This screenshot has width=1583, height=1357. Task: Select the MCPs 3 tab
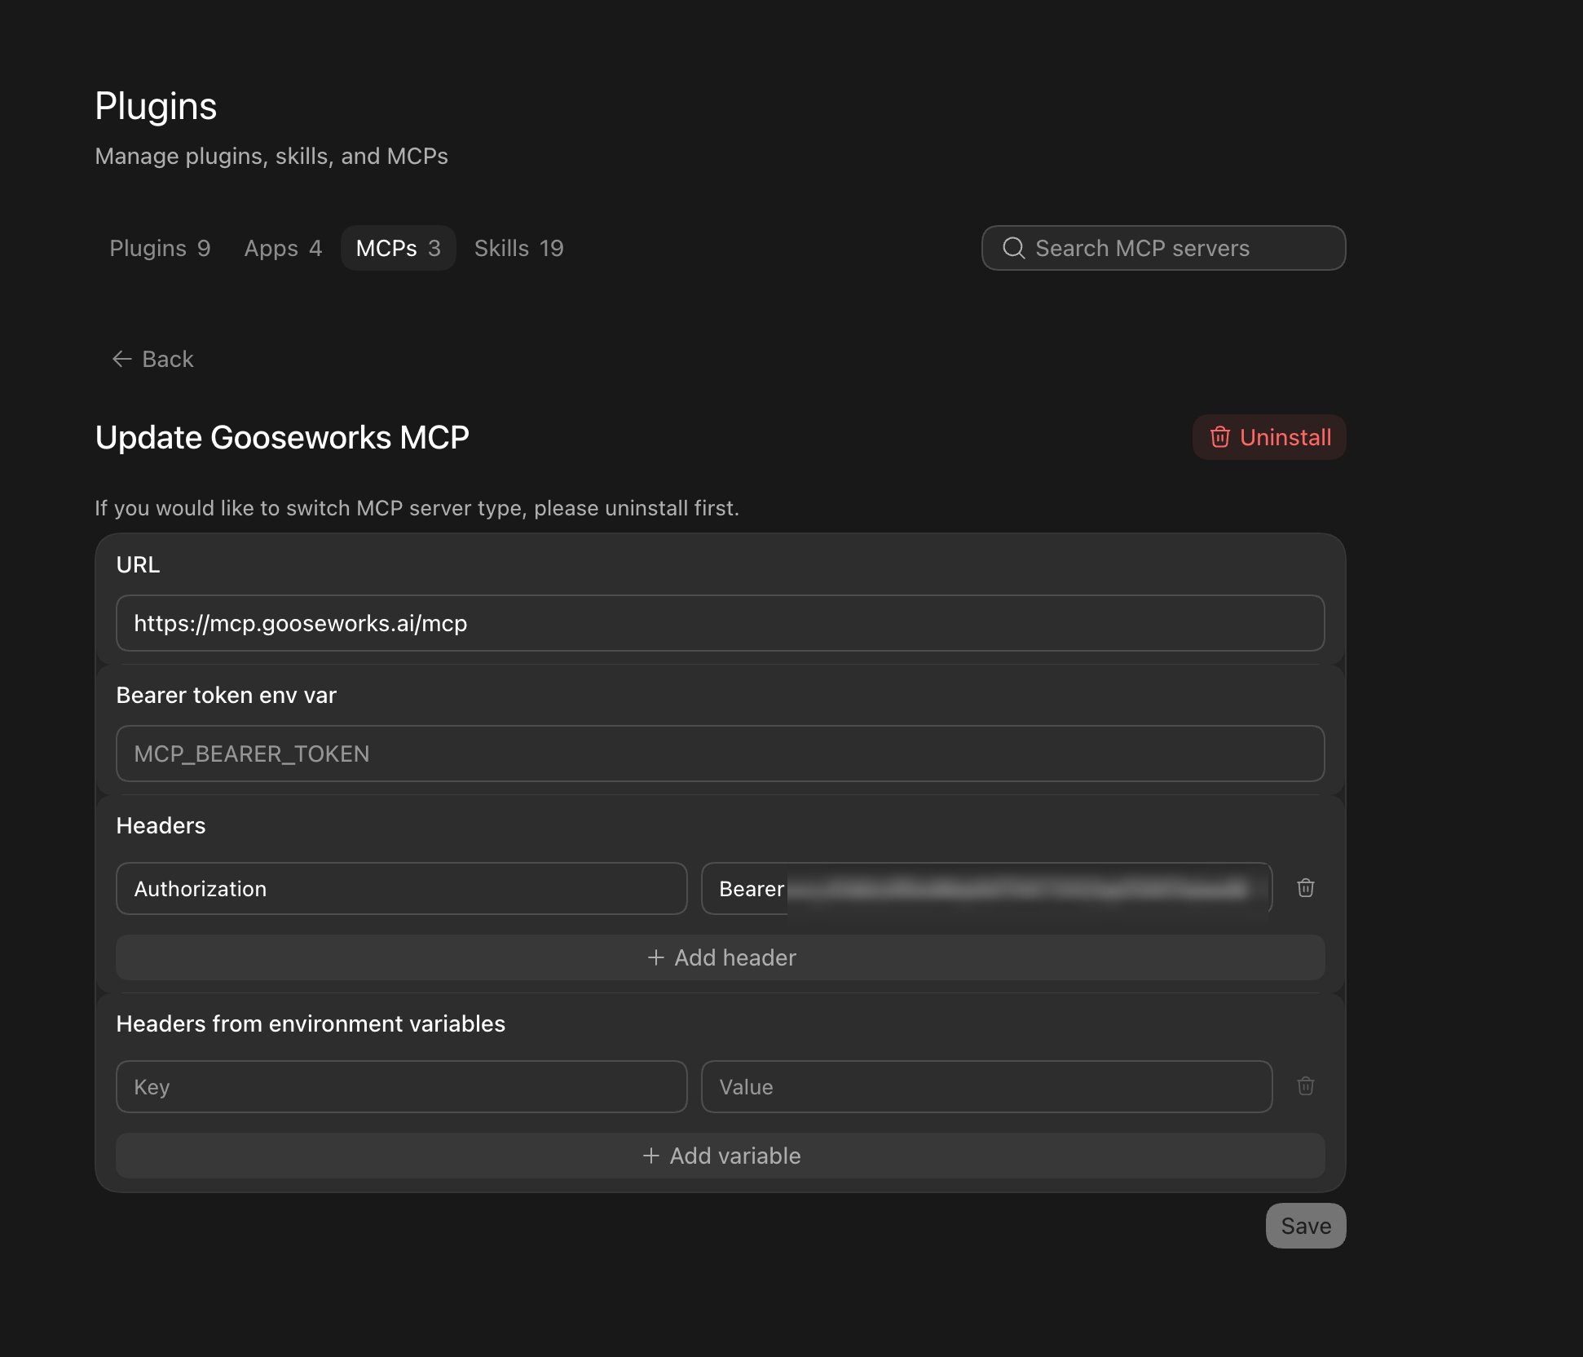click(x=398, y=248)
